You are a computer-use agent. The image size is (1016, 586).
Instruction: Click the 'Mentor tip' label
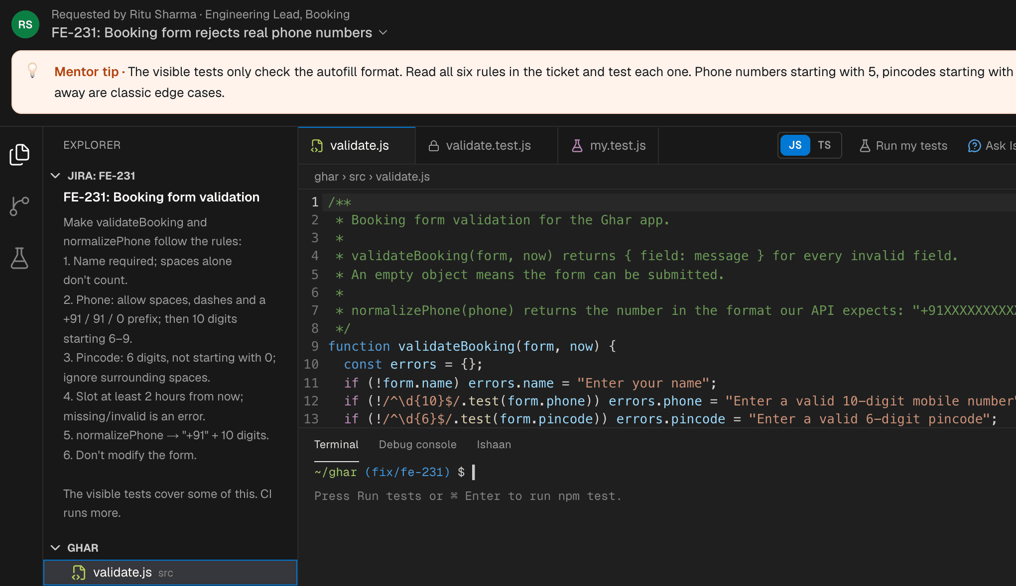pos(87,72)
